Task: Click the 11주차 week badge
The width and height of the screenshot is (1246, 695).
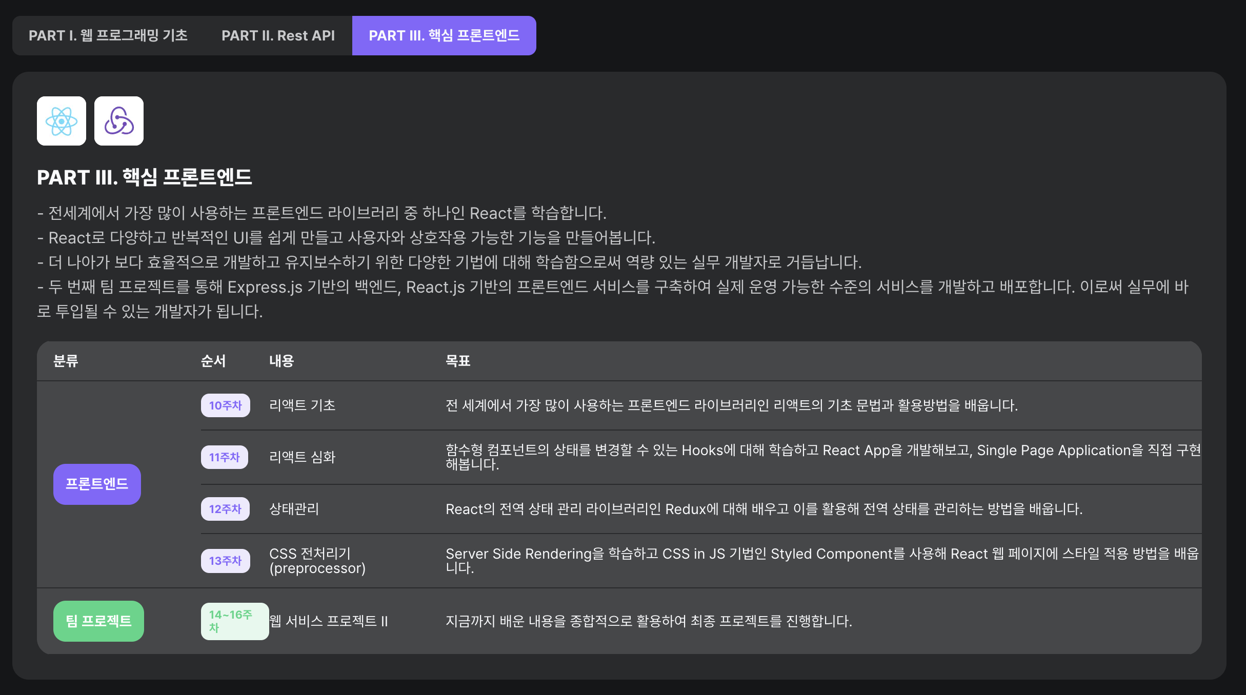Action: pyautogui.click(x=224, y=457)
